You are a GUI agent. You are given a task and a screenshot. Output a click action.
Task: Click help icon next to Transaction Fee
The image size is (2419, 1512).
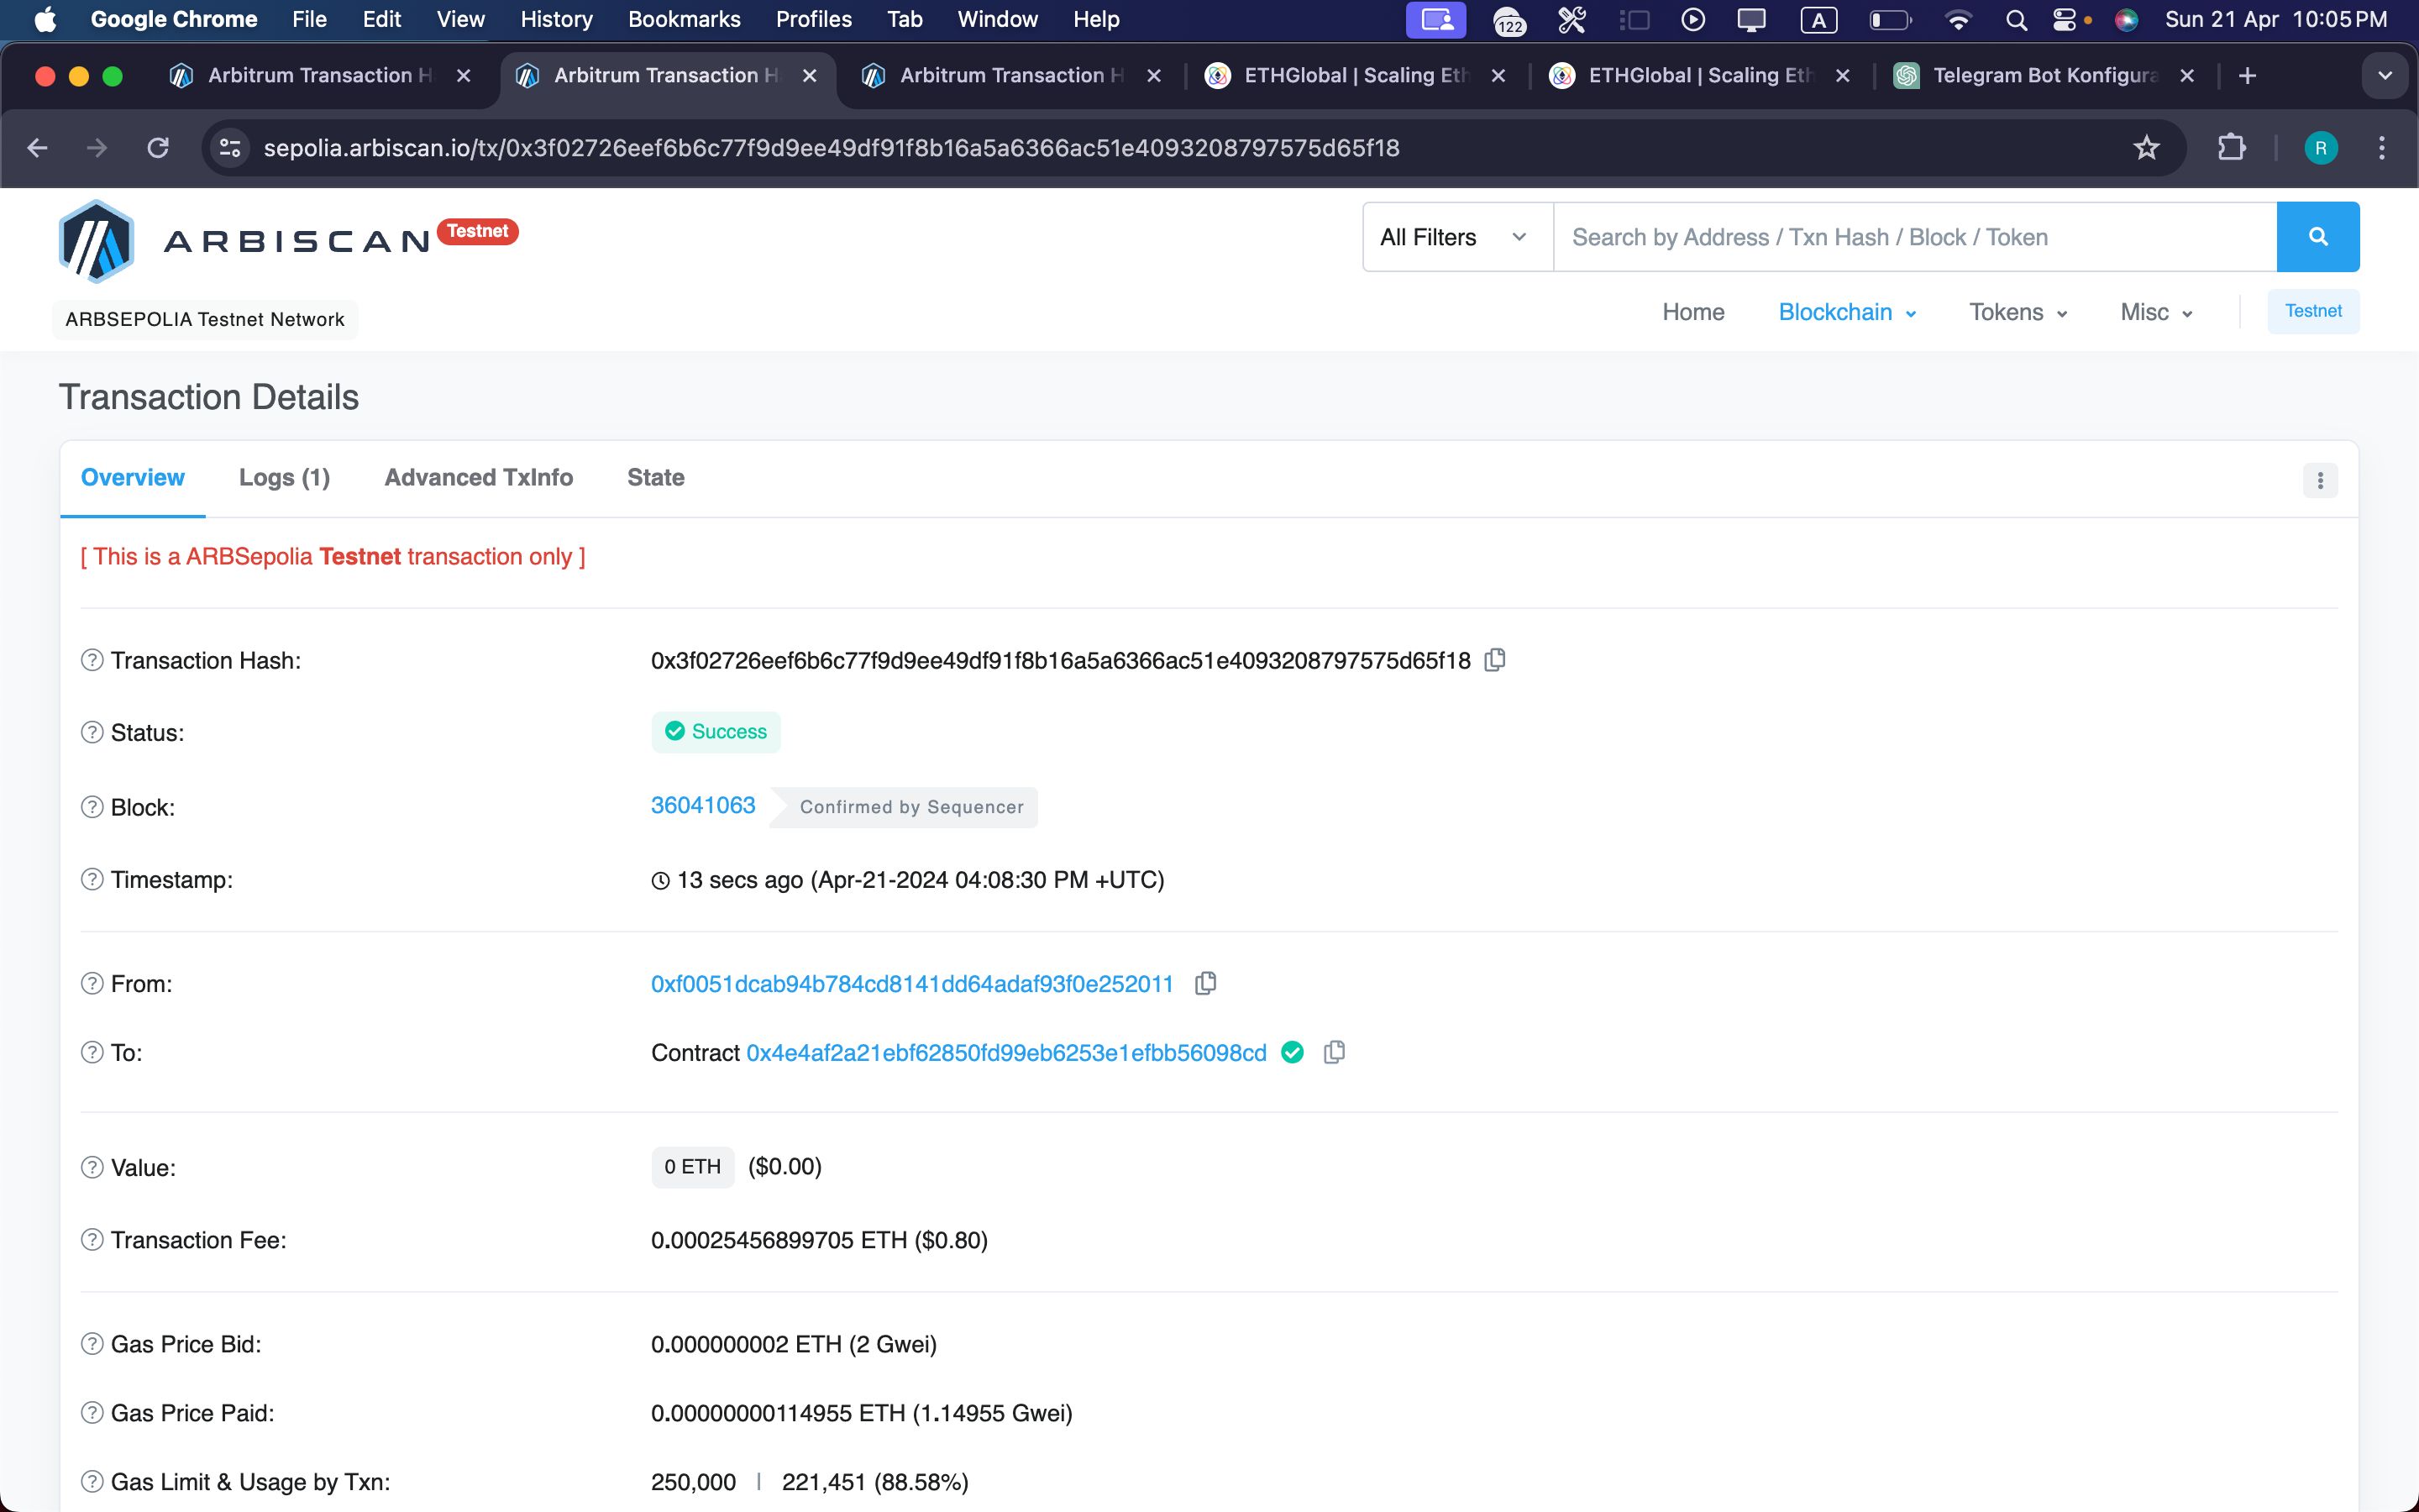click(x=92, y=1240)
